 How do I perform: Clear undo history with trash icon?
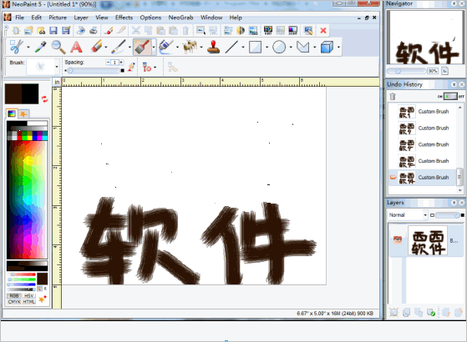pyautogui.click(x=393, y=97)
